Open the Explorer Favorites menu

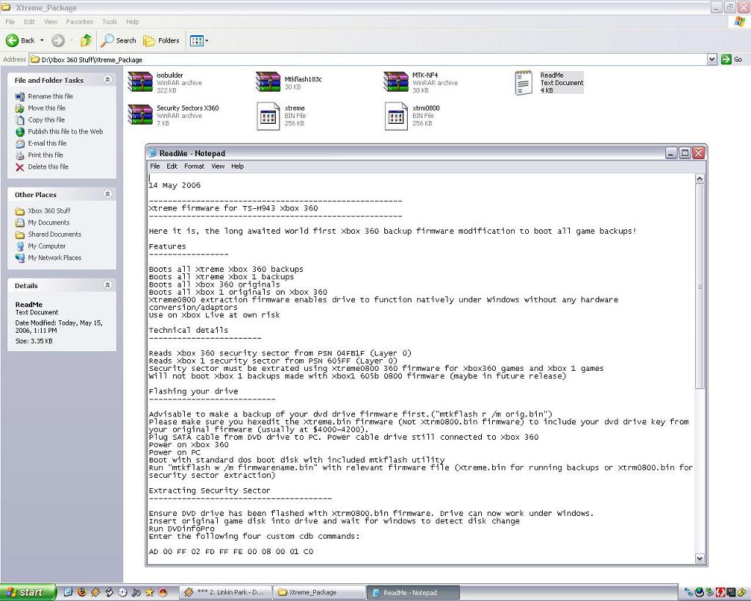[x=79, y=22]
